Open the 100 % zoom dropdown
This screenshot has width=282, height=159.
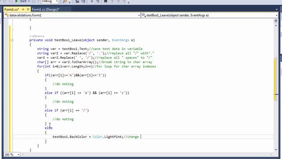click(x=19, y=155)
